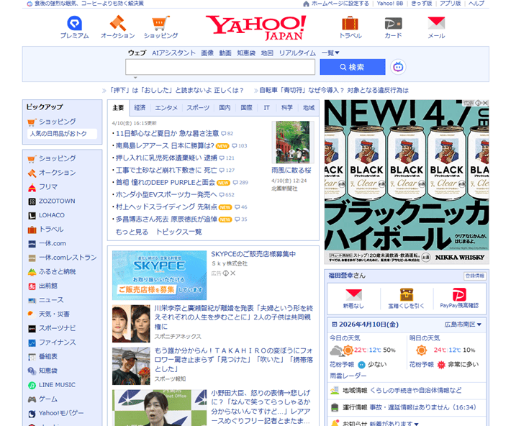Open the 運行情報 delay status row

[407, 407]
